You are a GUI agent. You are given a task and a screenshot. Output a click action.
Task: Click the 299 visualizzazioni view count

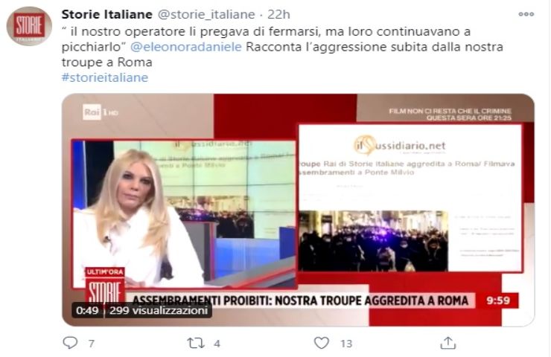159,311
